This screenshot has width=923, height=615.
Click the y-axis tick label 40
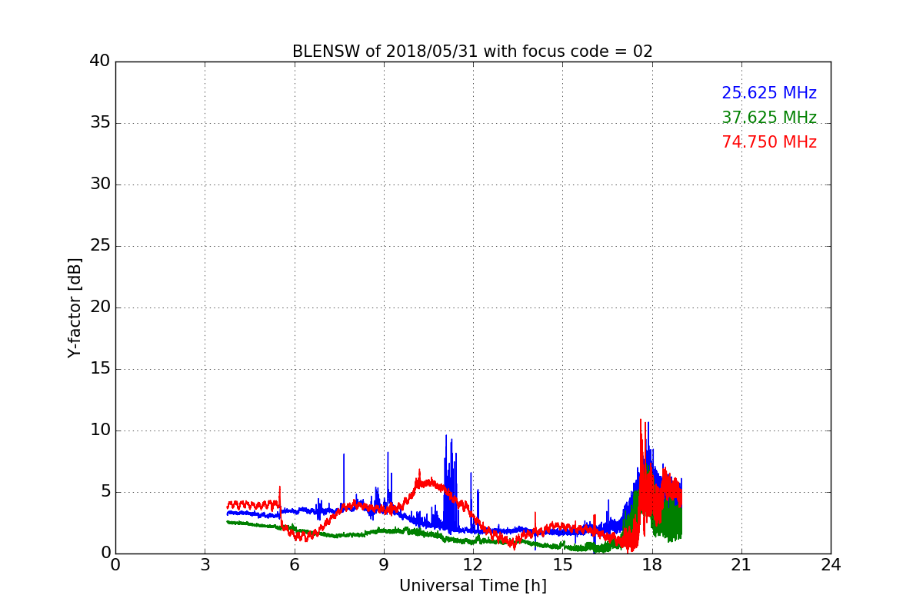[x=100, y=61]
